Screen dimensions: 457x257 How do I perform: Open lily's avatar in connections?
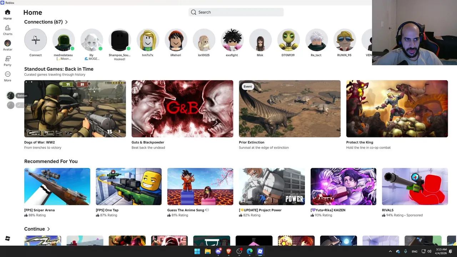91,40
